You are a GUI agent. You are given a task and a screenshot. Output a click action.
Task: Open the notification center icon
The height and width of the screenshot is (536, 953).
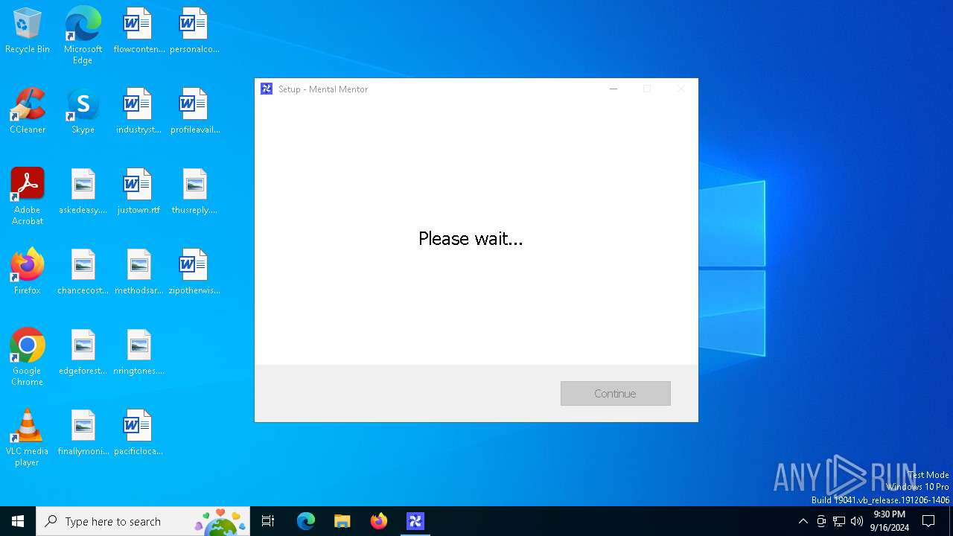pyautogui.click(x=928, y=521)
